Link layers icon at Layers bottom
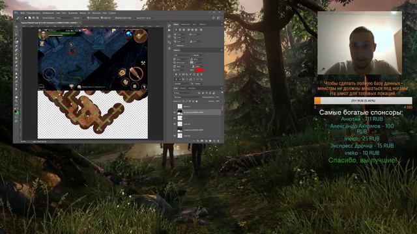 click(194, 141)
